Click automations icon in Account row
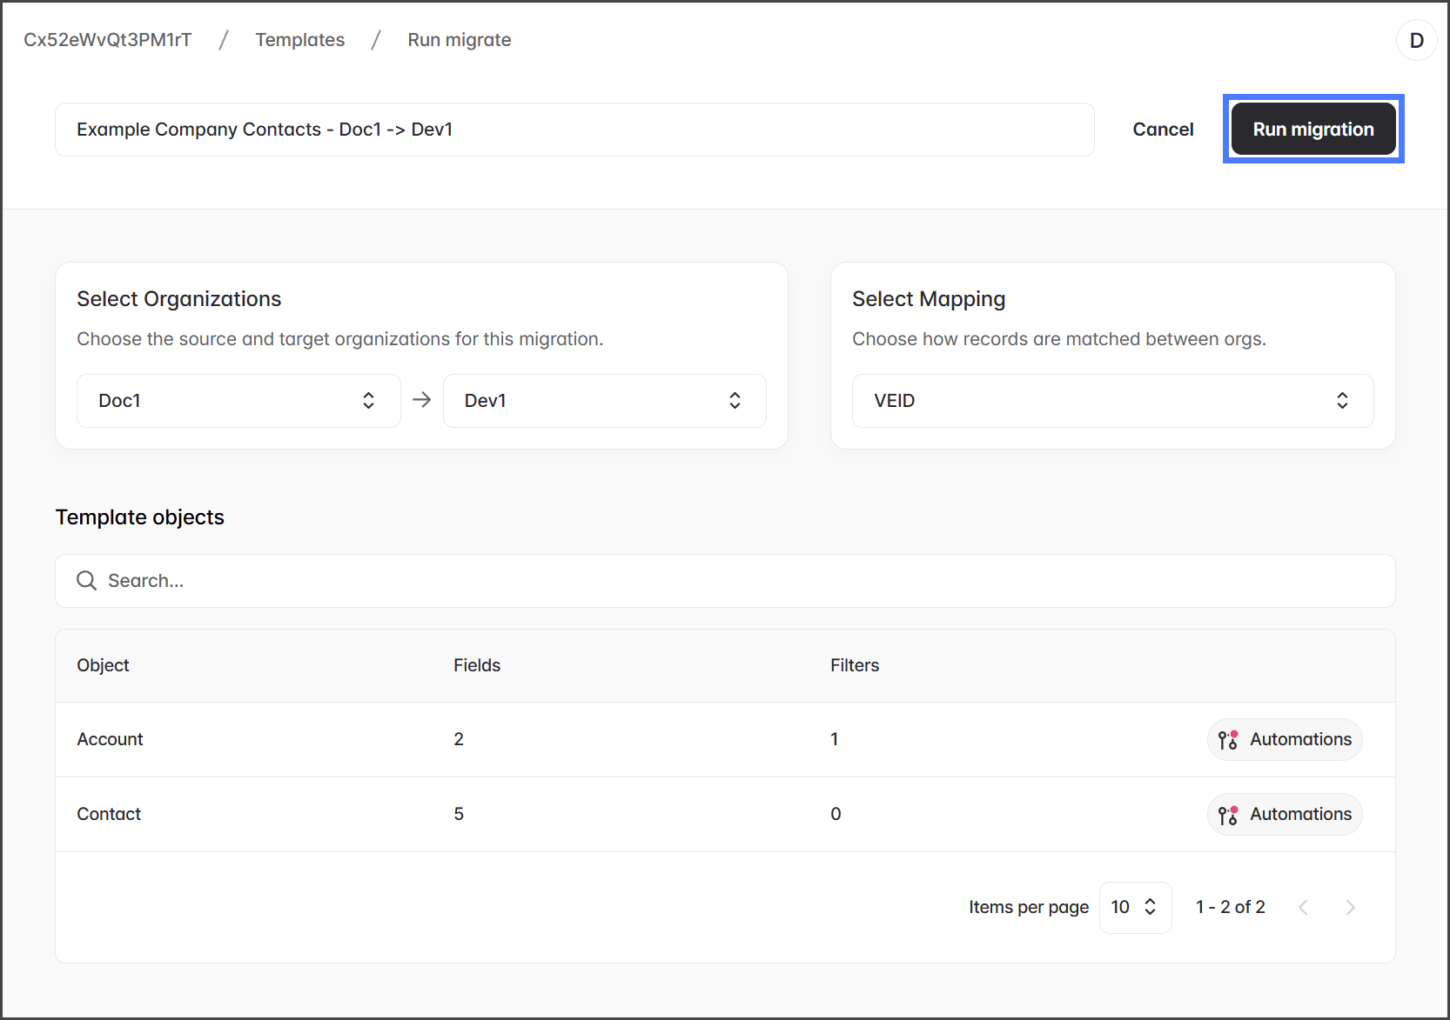Viewport: 1450px width, 1020px height. pyautogui.click(x=1227, y=740)
